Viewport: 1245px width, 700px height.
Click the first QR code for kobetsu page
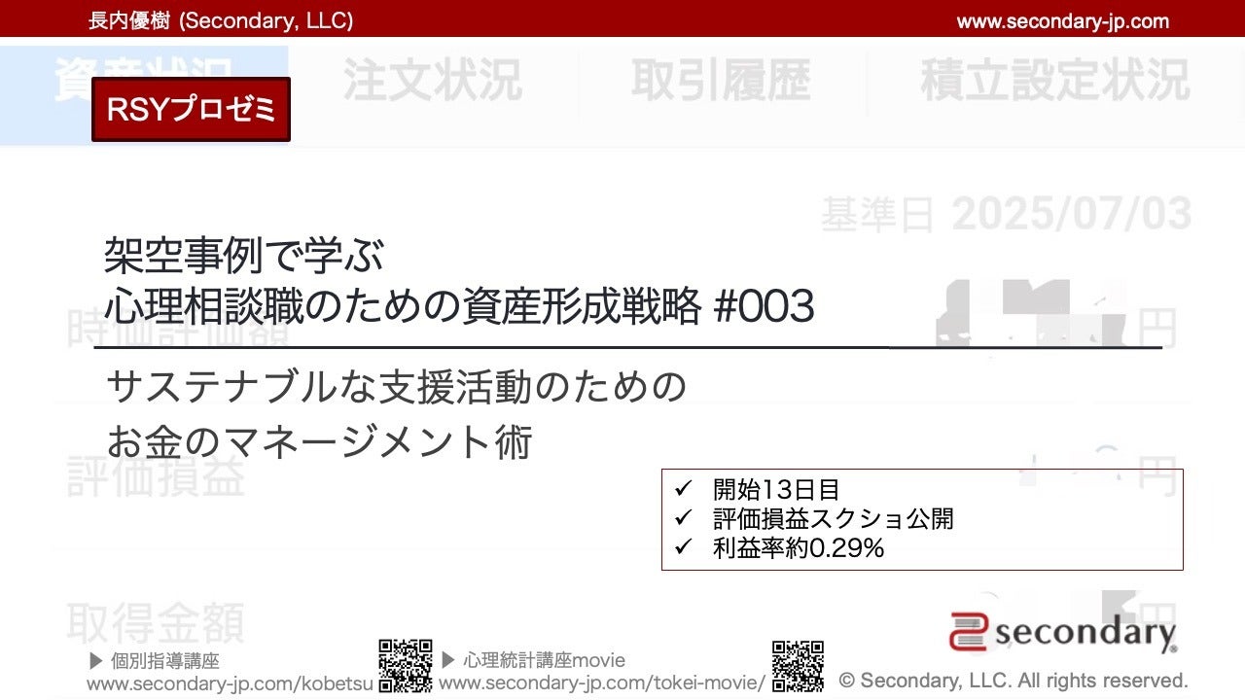[x=405, y=665]
